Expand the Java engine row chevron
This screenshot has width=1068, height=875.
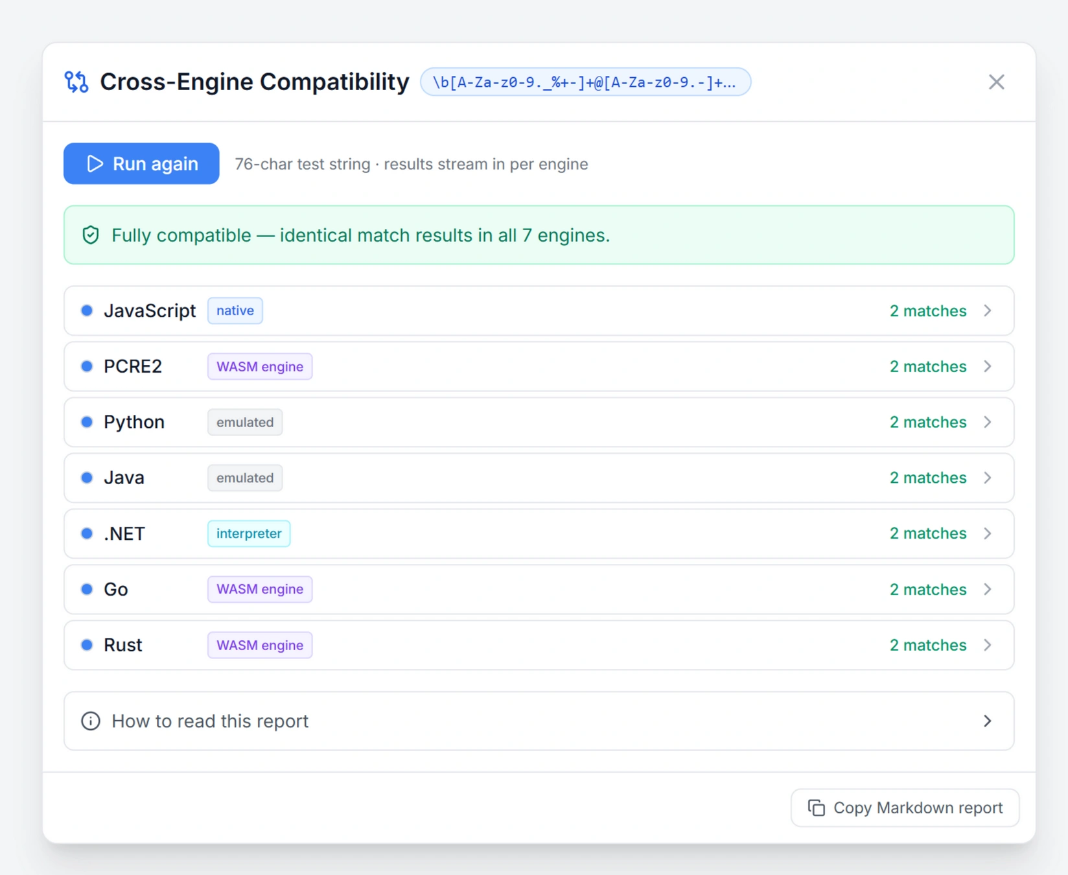[988, 478]
